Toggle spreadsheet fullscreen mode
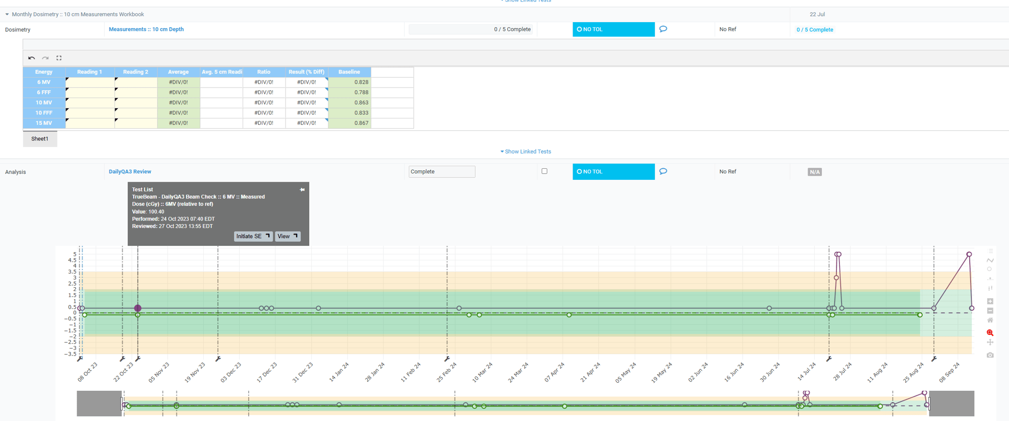1009x421 pixels. pyautogui.click(x=59, y=58)
